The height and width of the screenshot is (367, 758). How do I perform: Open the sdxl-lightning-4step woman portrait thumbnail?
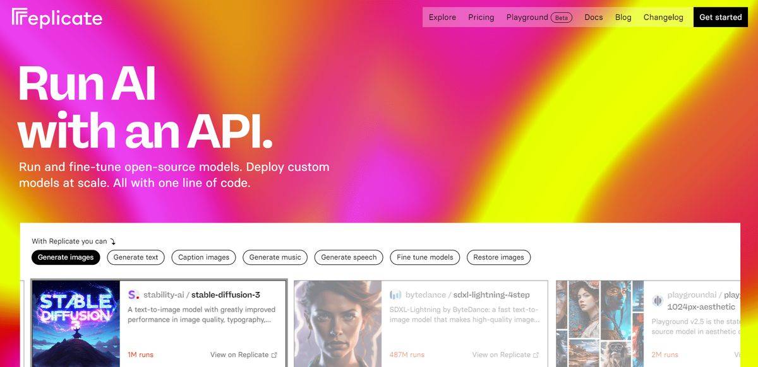pos(338,323)
